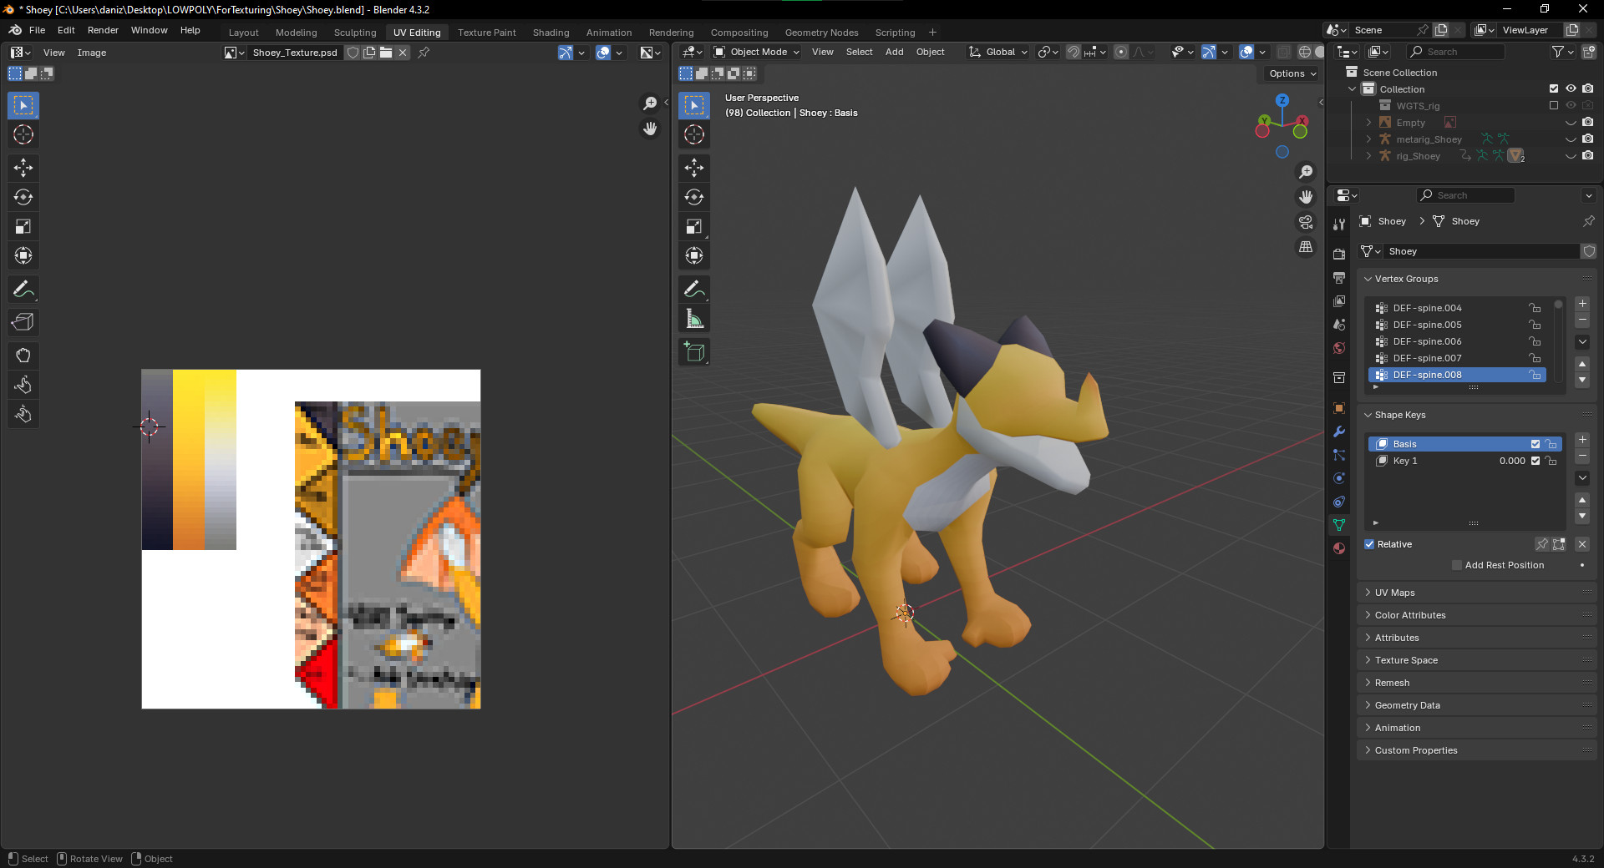
Task: Toggle lock for DEF-spine.004 vertex group
Action: click(x=1535, y=308)
